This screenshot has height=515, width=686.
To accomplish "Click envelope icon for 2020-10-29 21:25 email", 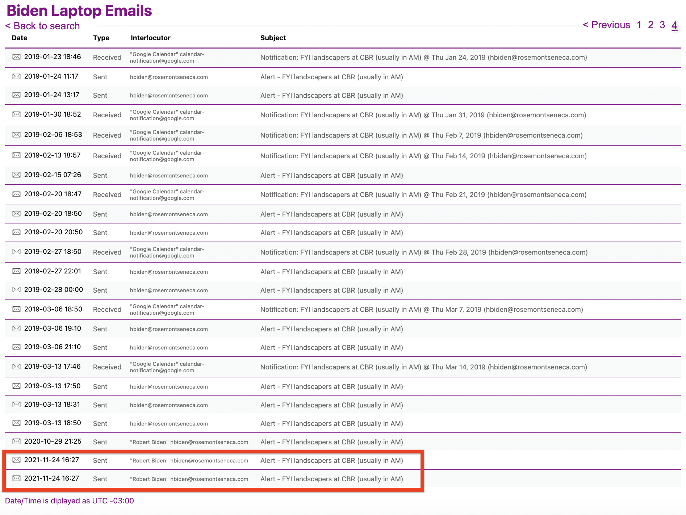I will pos(16,441).
